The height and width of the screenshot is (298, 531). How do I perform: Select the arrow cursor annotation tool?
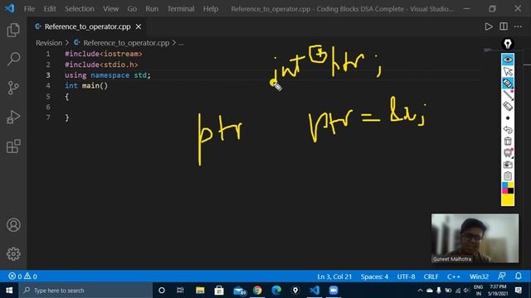pos(507,71)
